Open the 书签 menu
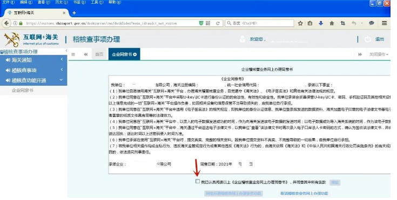Viewport: 397px width, 200px height. (x=79, y=2)
